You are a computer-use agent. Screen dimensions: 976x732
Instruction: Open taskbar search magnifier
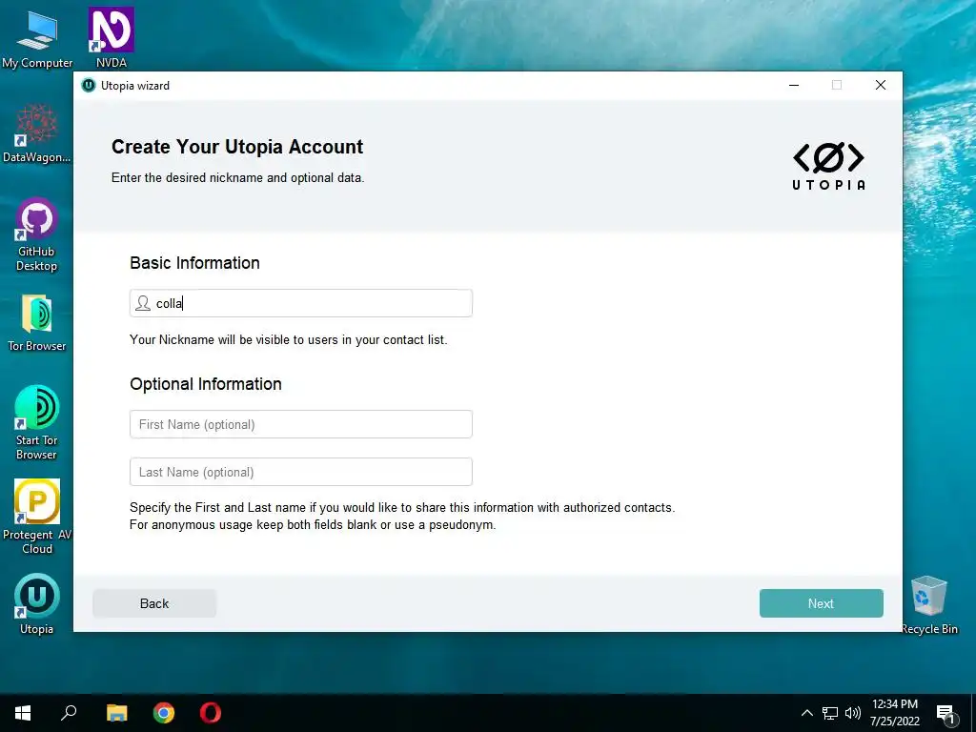coord(69,713)
